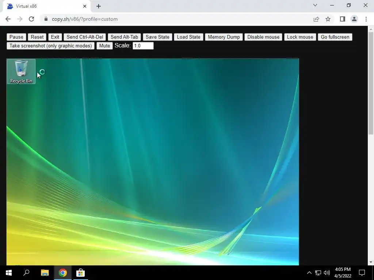The width and height of the screenshot is (374, 280).
Task: Open the Windows Start menu
Action: (x=9, y=273)
